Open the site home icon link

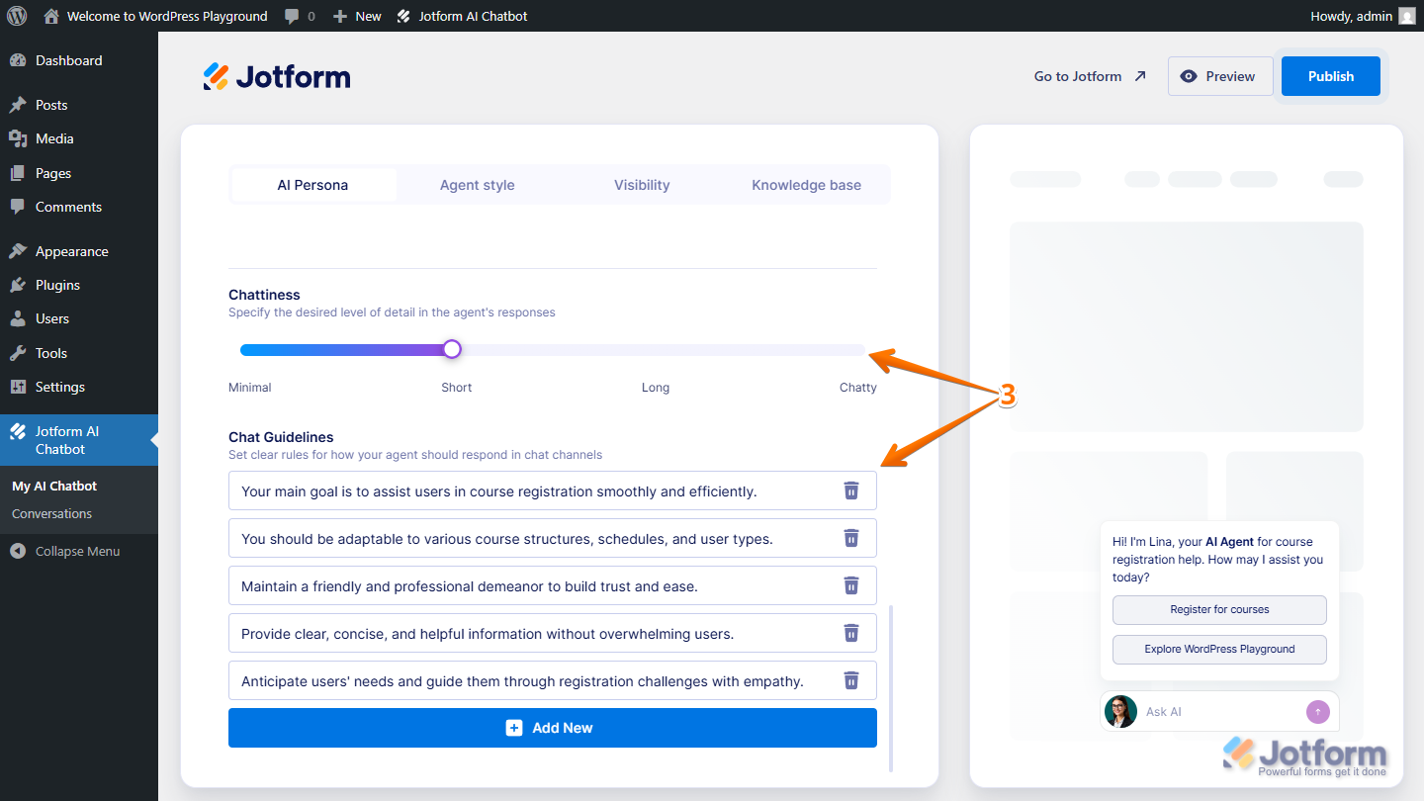pyautogui.click(x=51, y=16)
